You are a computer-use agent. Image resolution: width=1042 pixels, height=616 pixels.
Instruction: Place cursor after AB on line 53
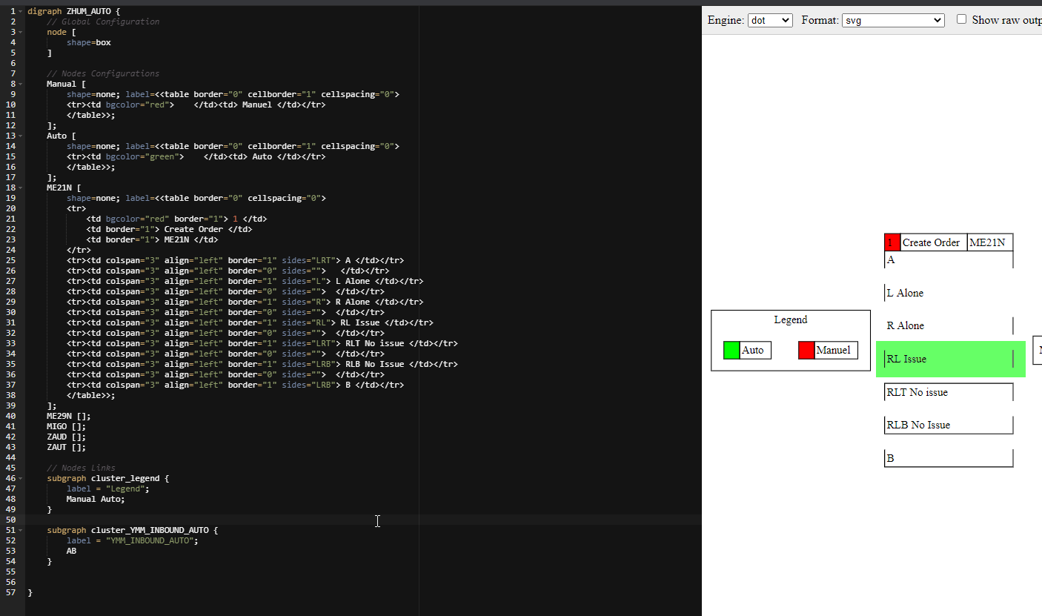click(77, 552)
